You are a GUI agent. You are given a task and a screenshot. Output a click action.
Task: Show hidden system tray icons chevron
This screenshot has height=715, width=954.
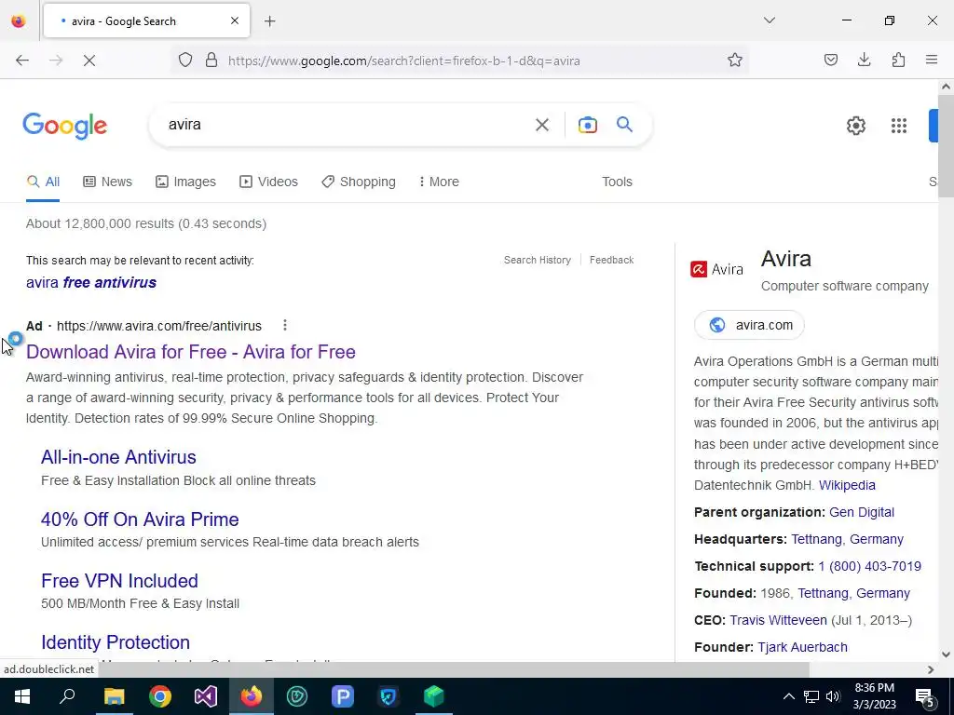click(788, 696)
